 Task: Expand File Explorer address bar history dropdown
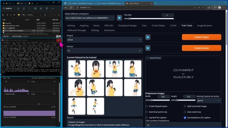[40, 15]
